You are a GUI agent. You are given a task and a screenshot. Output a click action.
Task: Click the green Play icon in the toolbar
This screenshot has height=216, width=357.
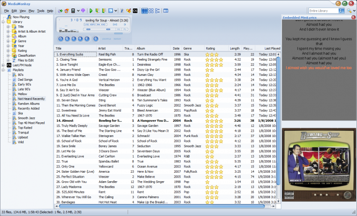(x=91, y=10)
